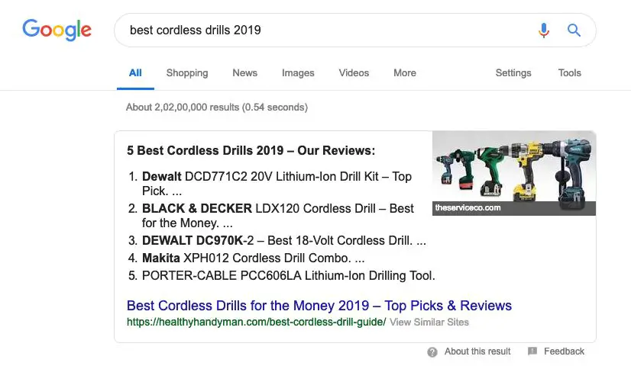The image size is (631, 369).
Task: Open the News tab
Action: click(244, 73)
